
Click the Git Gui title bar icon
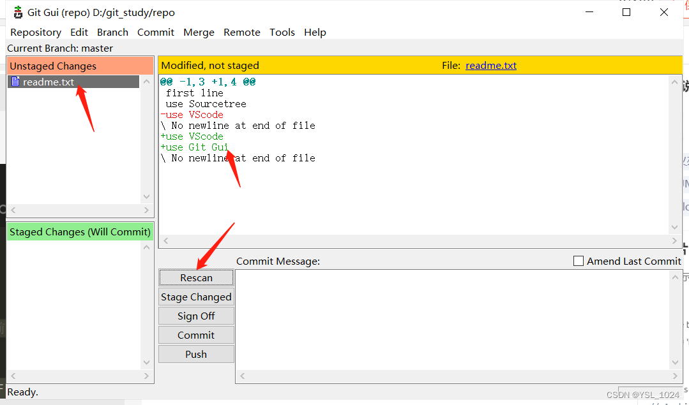click(x=18, y=12)
